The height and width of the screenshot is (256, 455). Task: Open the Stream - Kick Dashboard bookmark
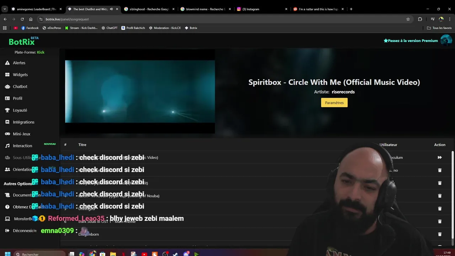click(x=81, y=28)
